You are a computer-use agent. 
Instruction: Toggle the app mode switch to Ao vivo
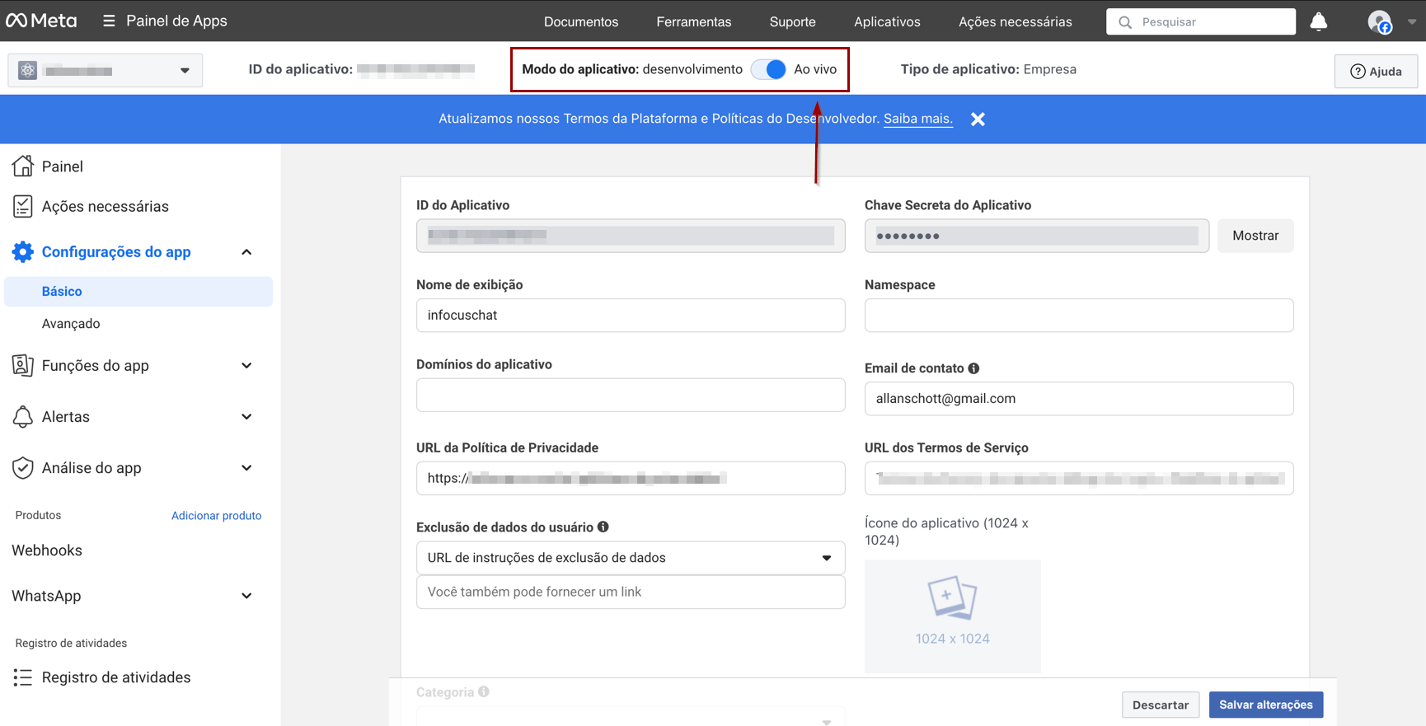[768, 70]
